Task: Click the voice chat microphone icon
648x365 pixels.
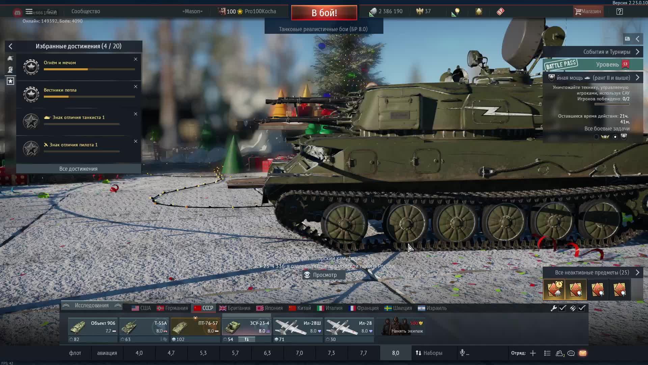Action: point(463,353)
